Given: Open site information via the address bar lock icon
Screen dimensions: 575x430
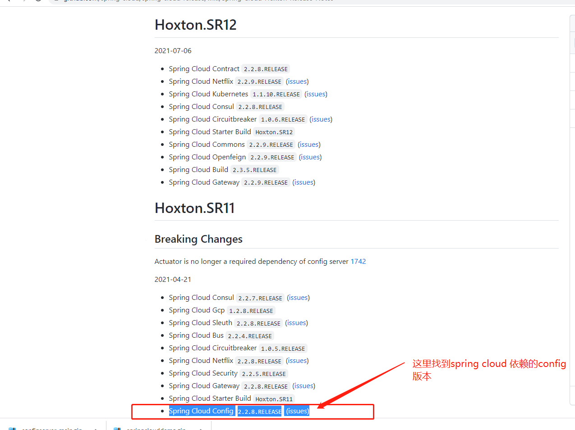Looking at the screenshot, I should (x=56, y=1).
